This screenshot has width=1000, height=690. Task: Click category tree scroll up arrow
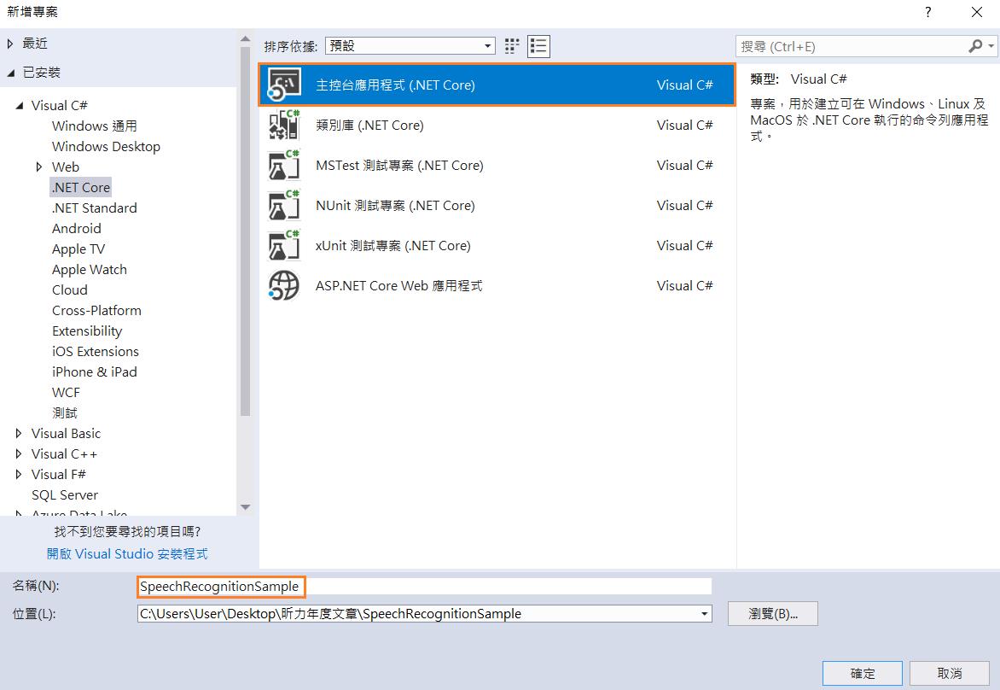[x=246, y=39]
